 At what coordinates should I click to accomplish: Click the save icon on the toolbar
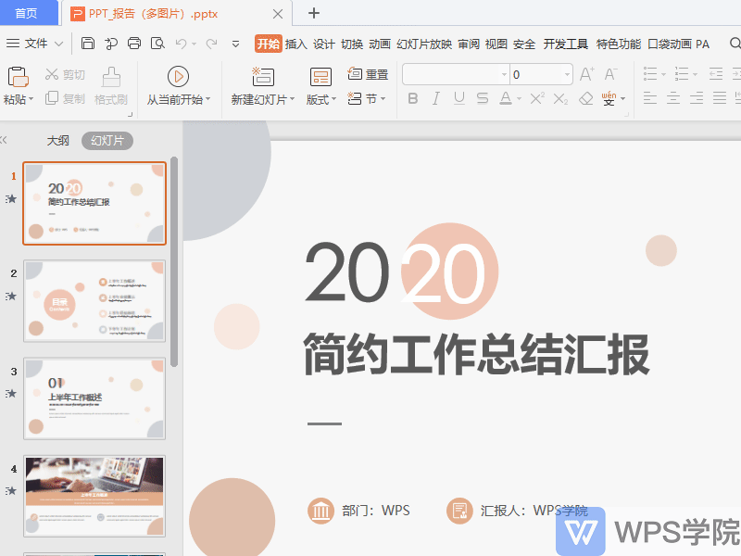(87, 43)
